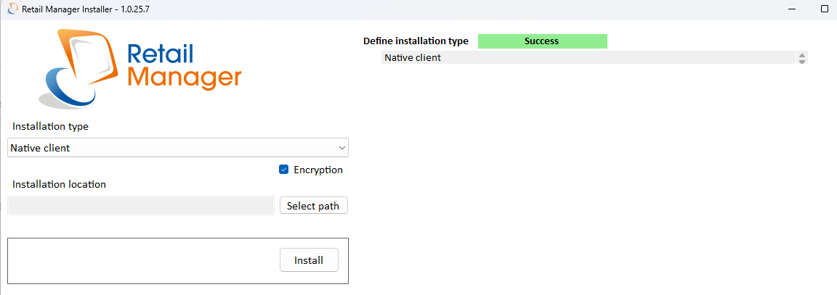Toggle the Encryption checkbox
The height and width of the screenshot is (295, 837).
coord(284,170)
